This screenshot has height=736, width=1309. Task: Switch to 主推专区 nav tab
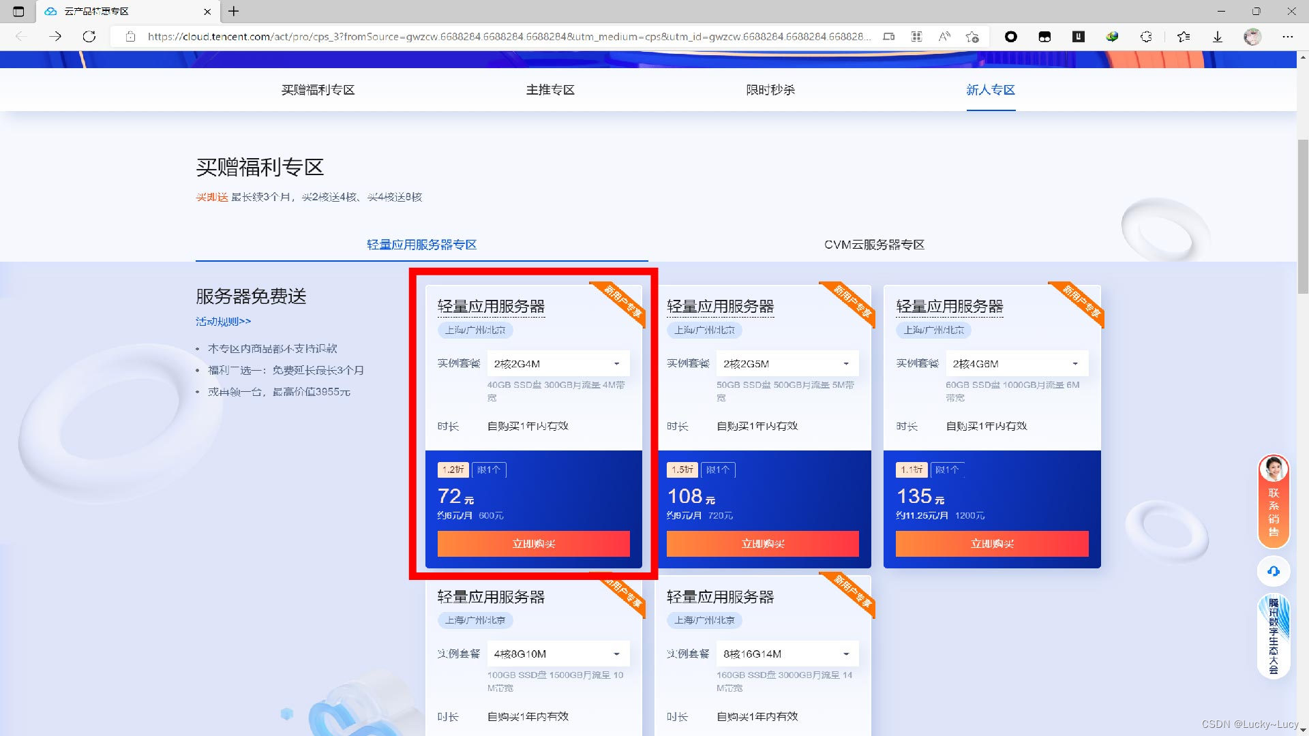click(x=550, y=90)
